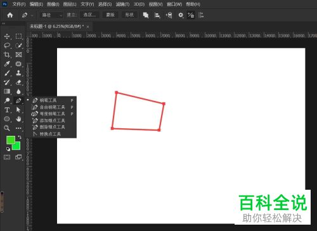Select the Ellipse shape tool
The width and height of the screenshot is (317, 231).
pyautogui.click(x=7, y=119)
